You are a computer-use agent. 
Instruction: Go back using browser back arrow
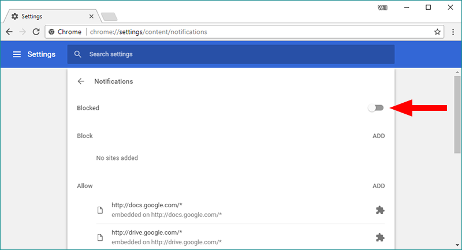pos(9,32)
